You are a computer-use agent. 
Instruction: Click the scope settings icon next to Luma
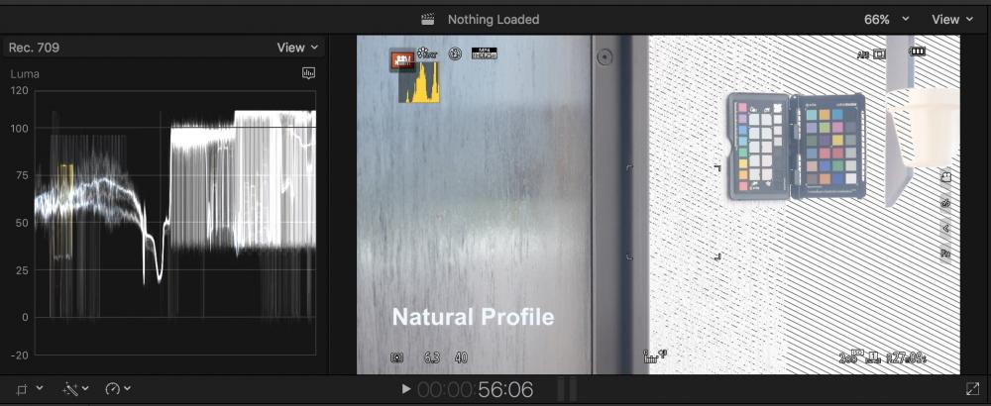pyautogui.click(x=308, y=73)
